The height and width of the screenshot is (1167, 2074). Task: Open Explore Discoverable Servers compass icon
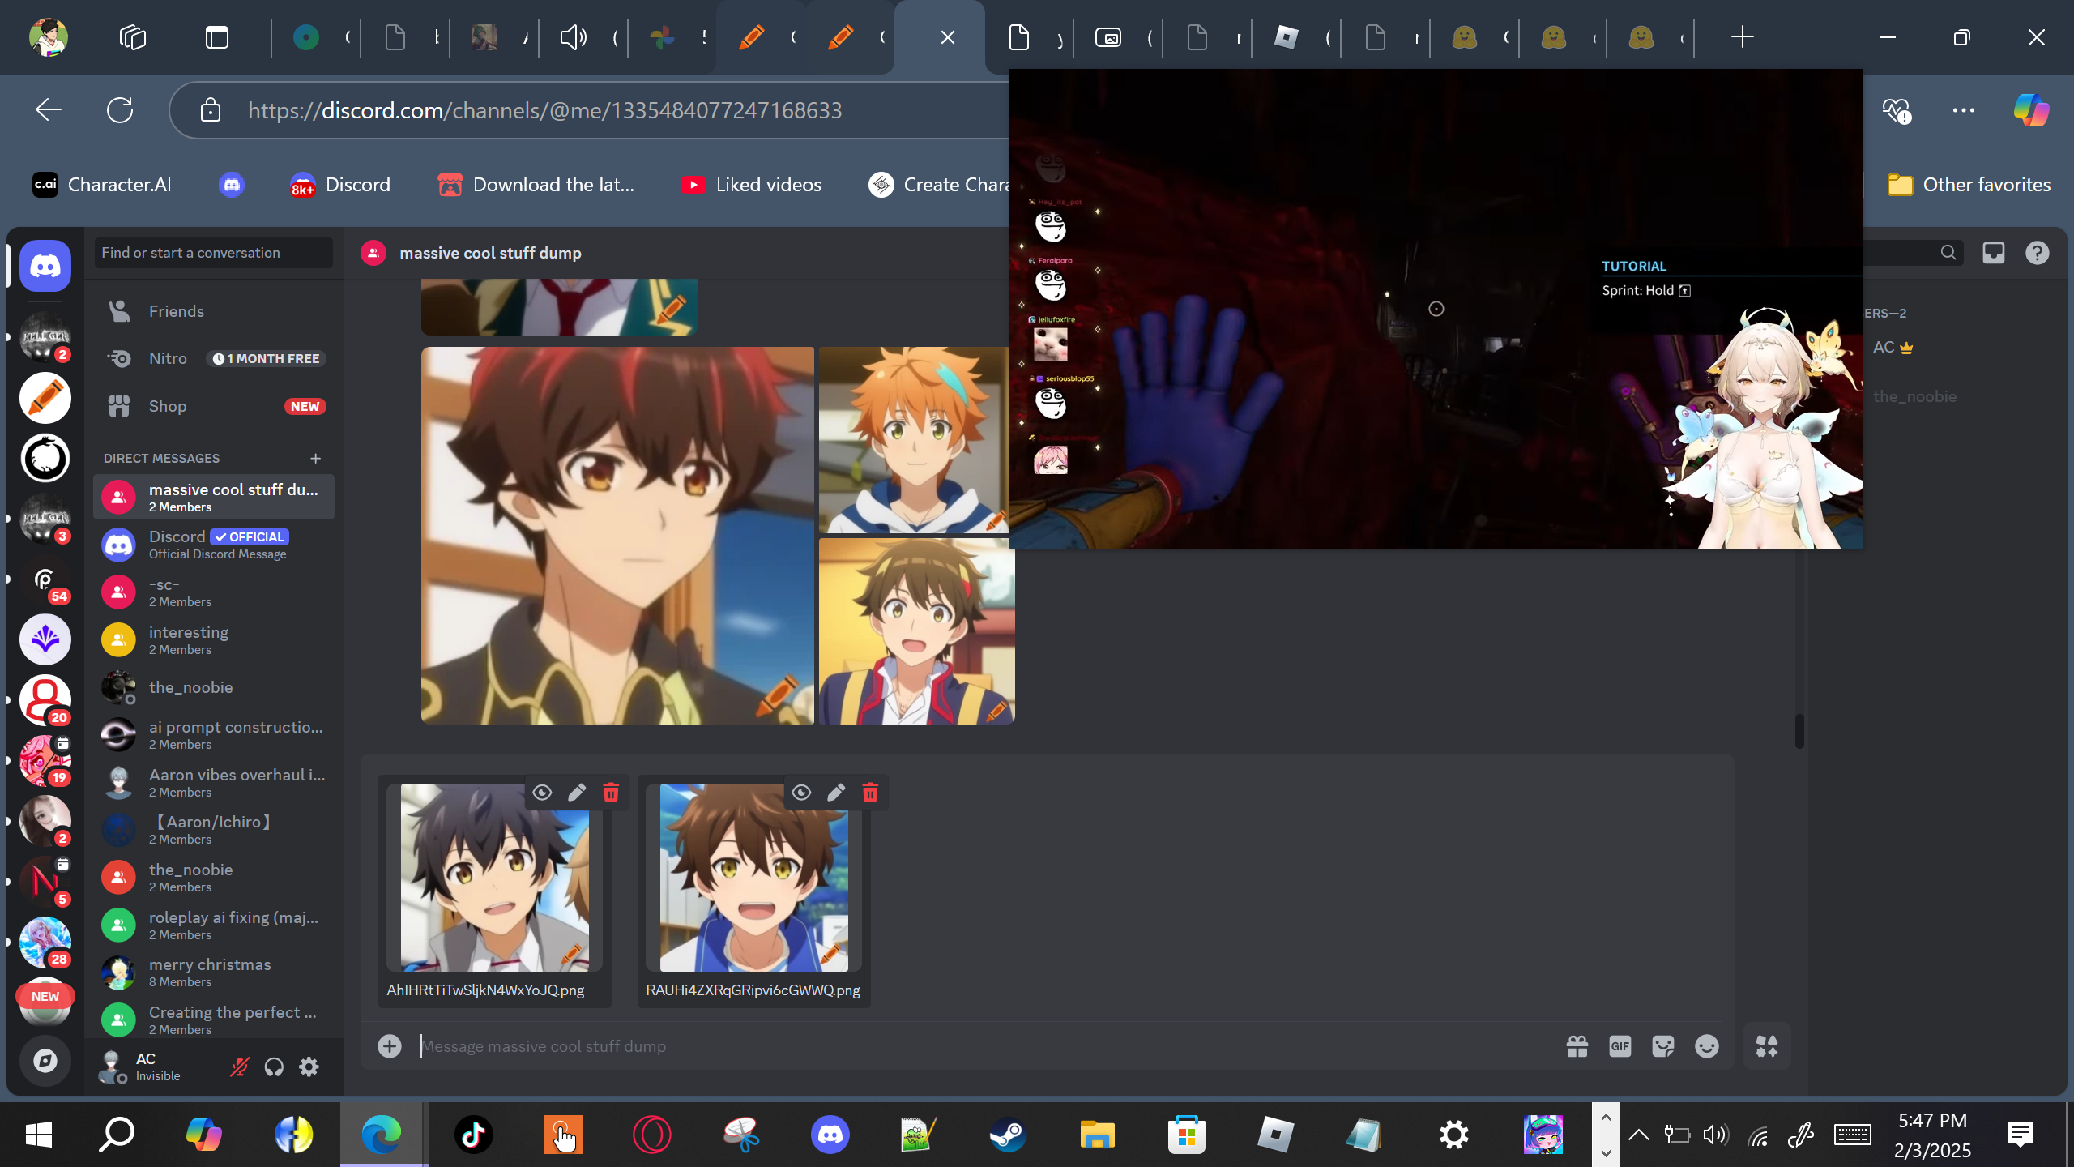point(45,1060)
